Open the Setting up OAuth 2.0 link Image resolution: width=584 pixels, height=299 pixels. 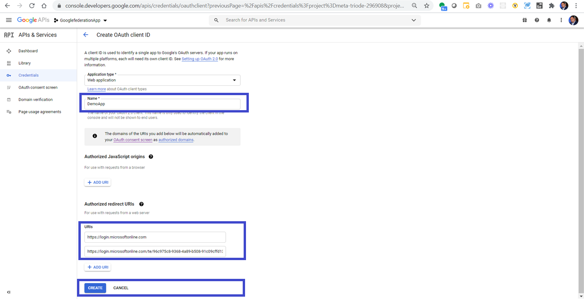(200, 59)
